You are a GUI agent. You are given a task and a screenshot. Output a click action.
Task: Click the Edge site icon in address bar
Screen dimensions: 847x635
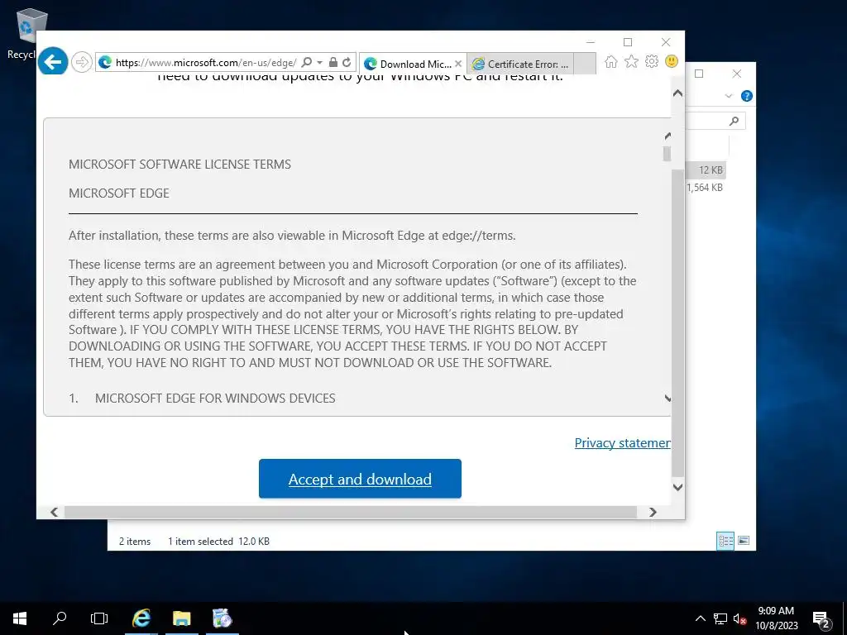105,63
